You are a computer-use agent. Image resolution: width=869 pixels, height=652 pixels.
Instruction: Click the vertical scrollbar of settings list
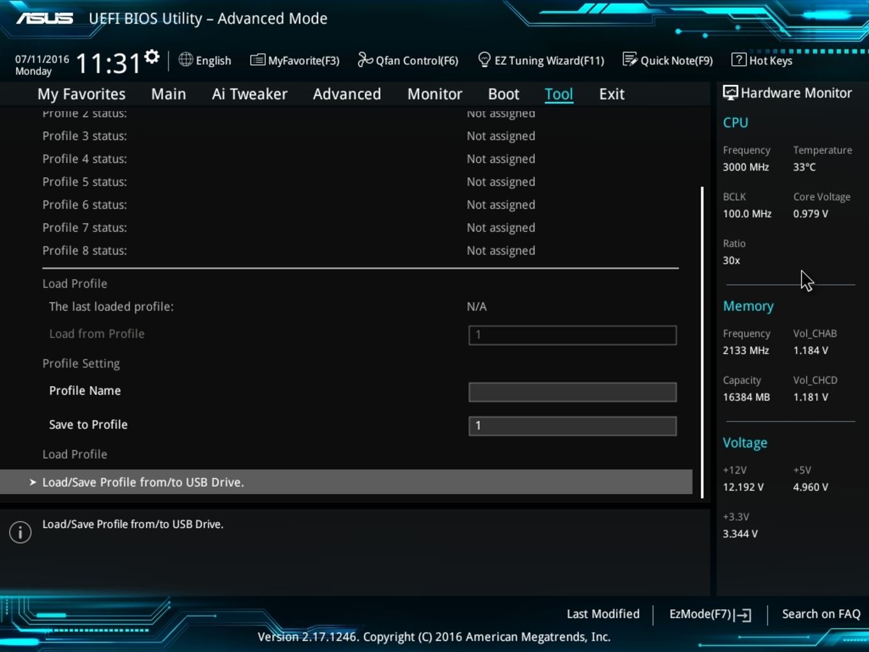pyautogui.click(x=702, y=342)
